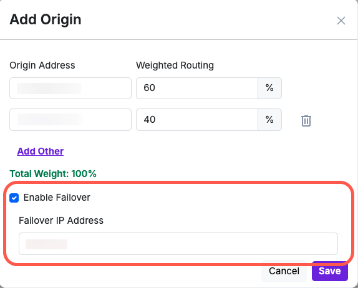
Task: Save the origin configuration
Action: pyautogui.click(x=330, y=271)
